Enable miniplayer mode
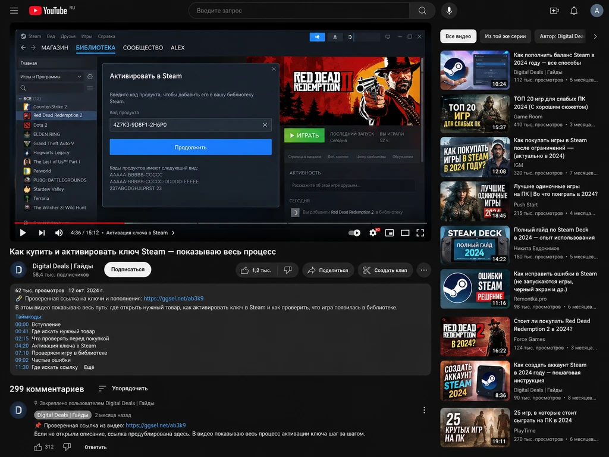This screenshot has width=609, height=457. point(389,233)
